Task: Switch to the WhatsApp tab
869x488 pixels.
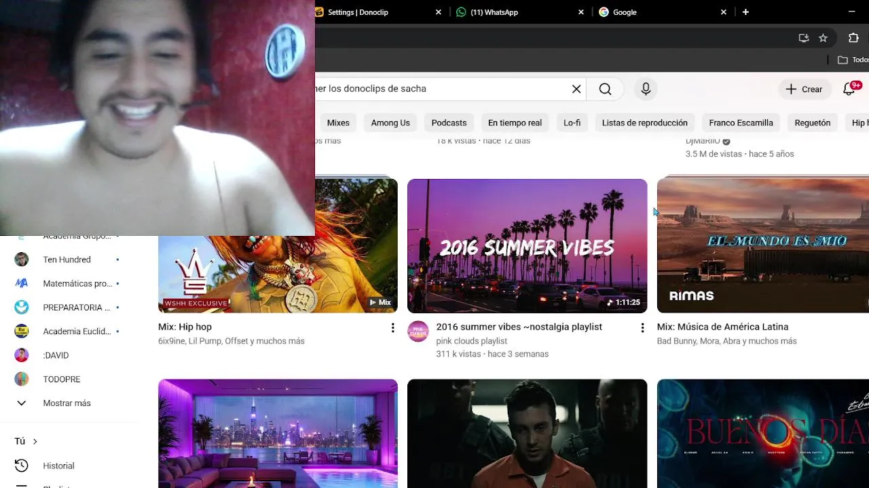Action: (x=520, y=12)
